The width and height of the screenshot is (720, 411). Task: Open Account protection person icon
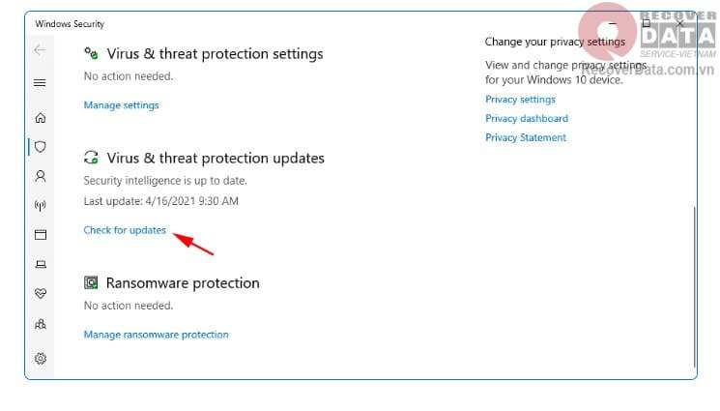click(40, 176)
